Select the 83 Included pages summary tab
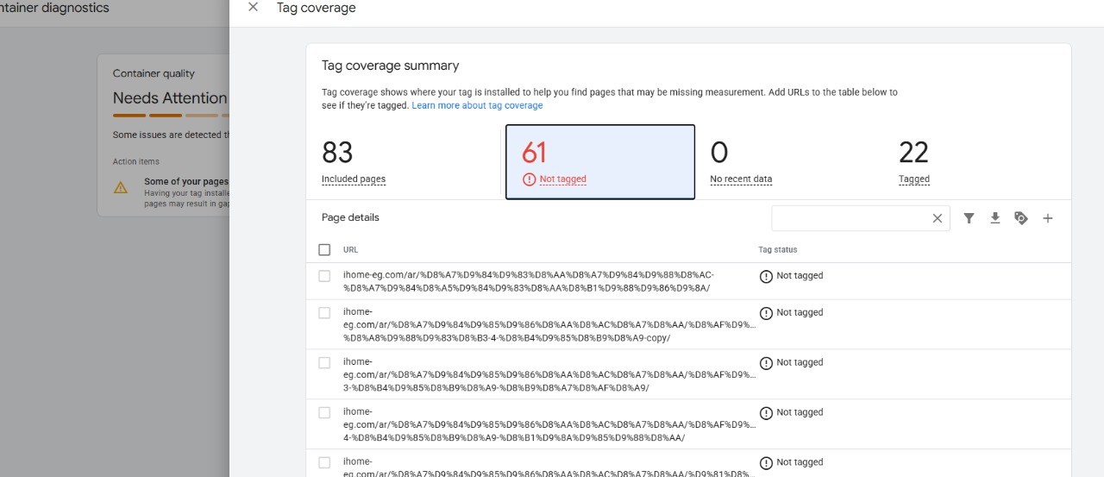 (354, 162)
